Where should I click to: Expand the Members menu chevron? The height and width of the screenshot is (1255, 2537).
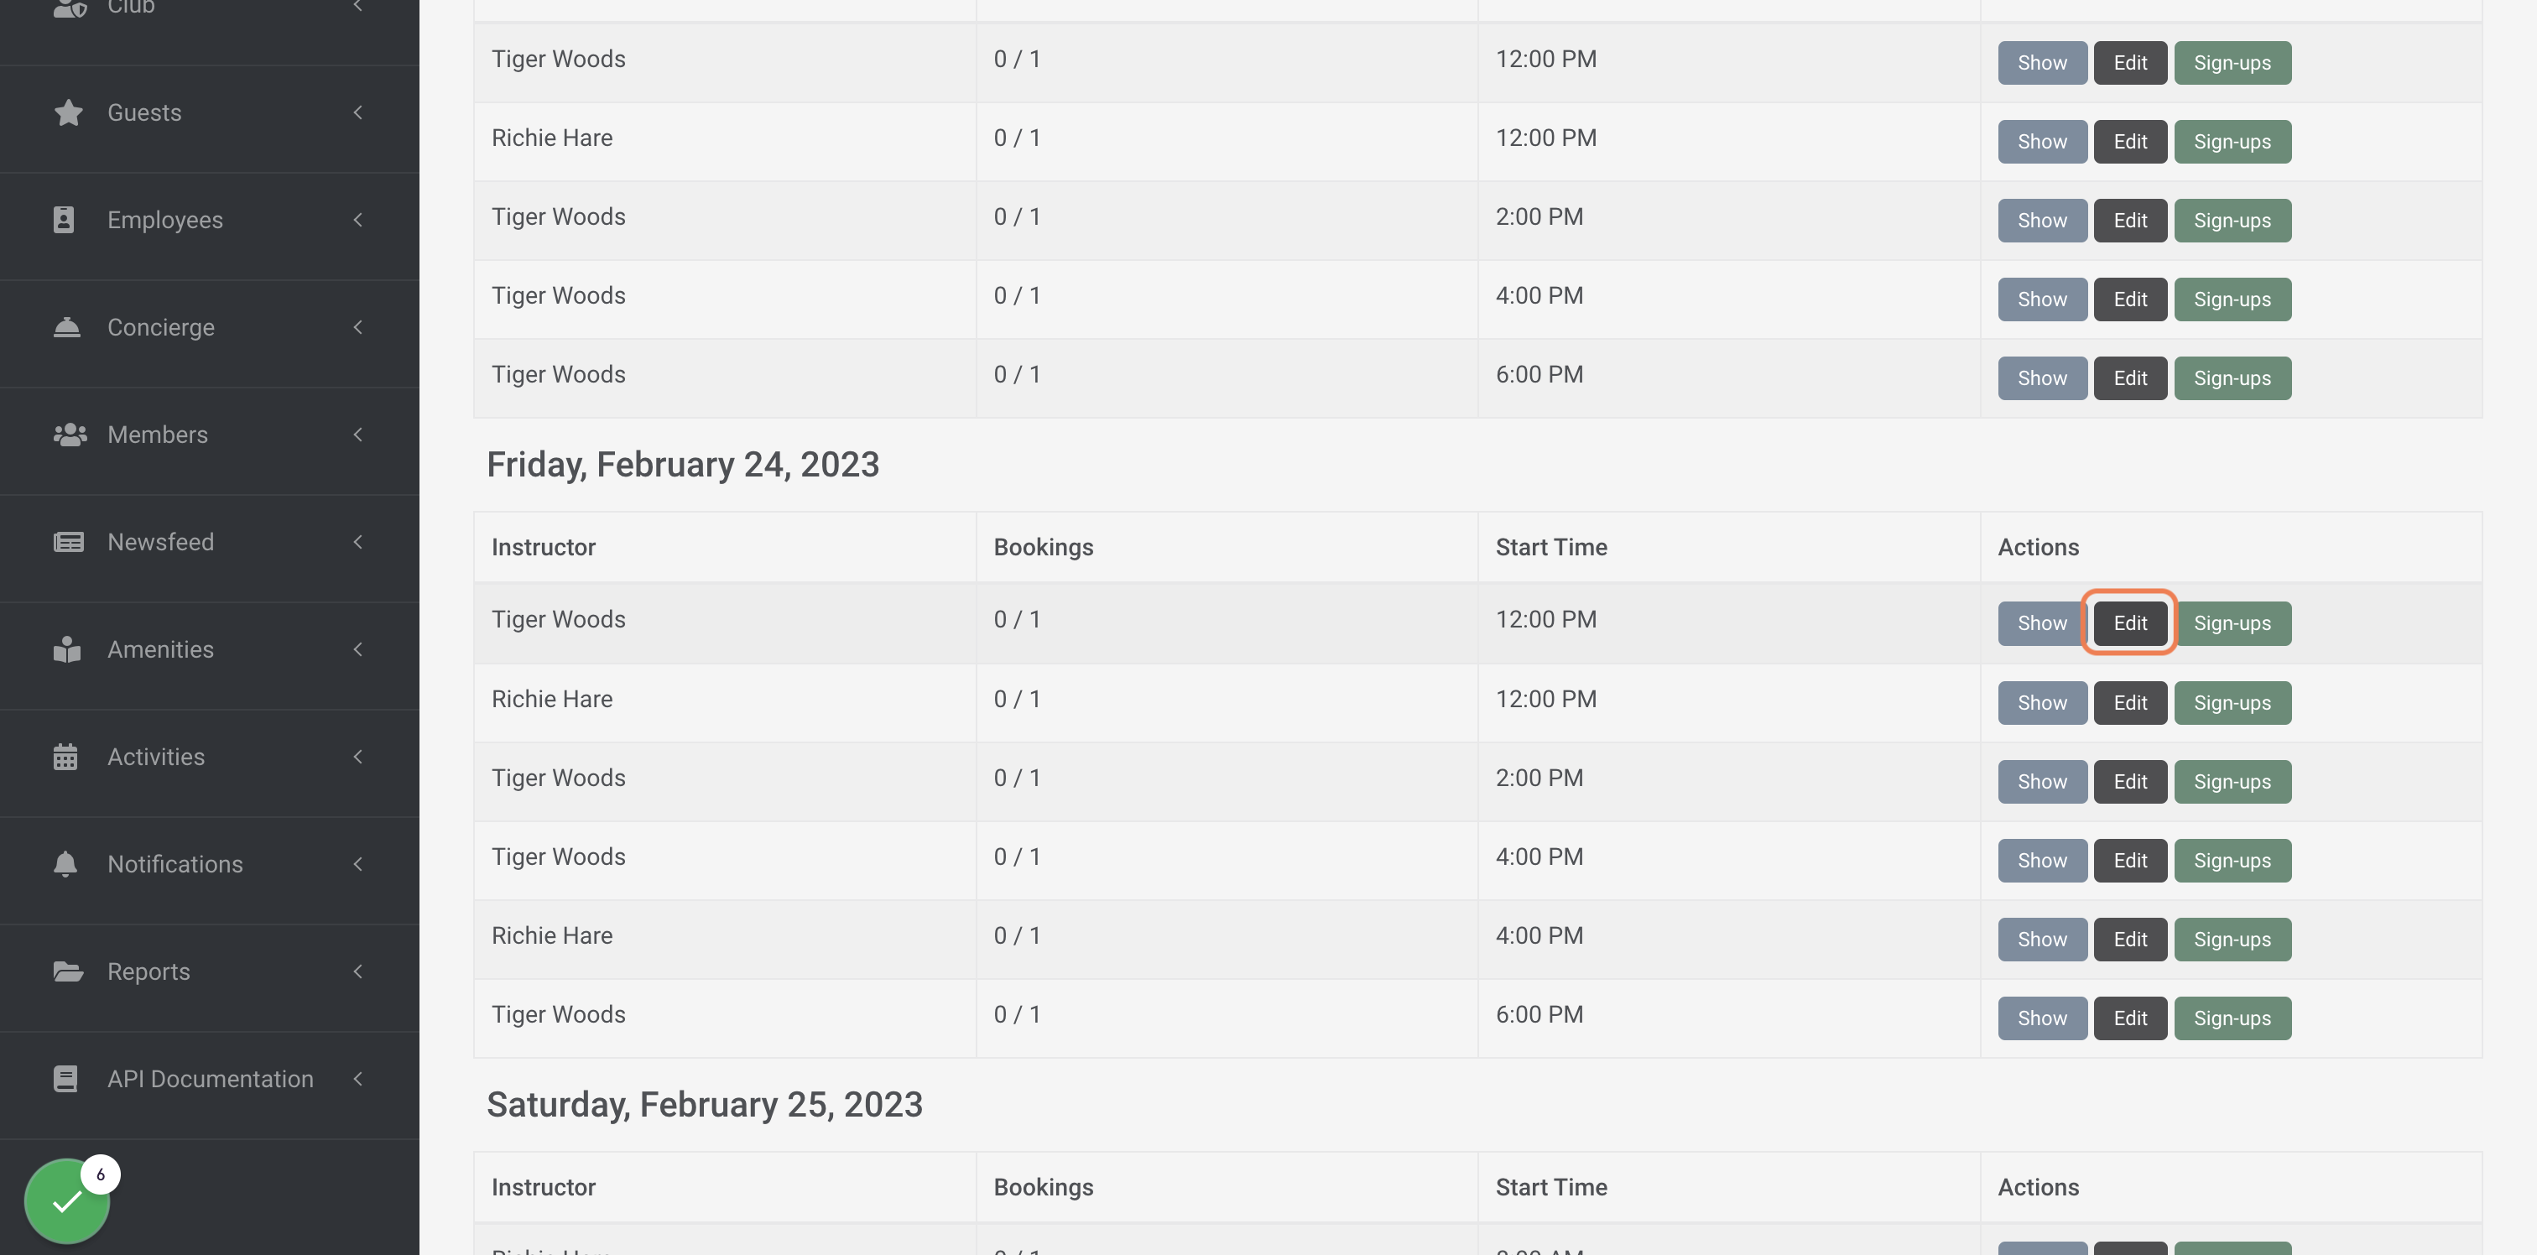[x=357, y=435]
